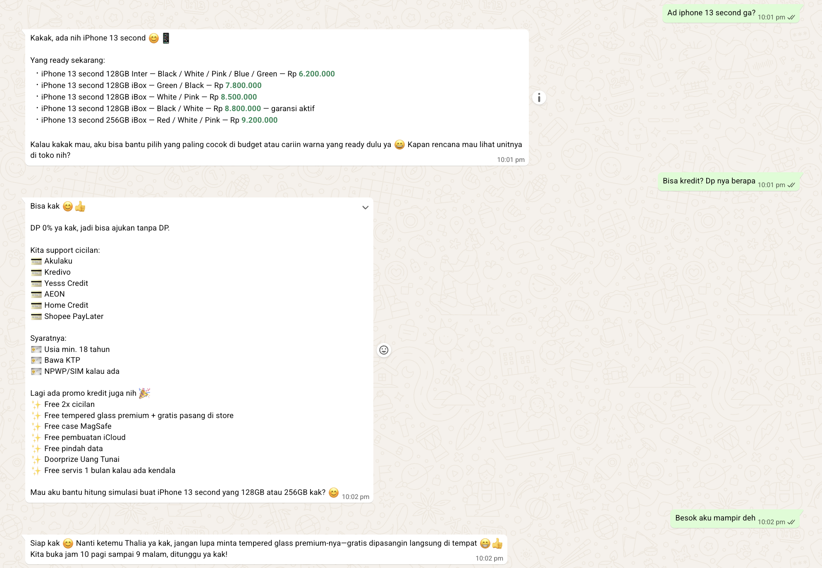Viewport: 822px width, 568px height.
Task: Click party popper emoji after promo kredit line
Action: pos(144,393)
